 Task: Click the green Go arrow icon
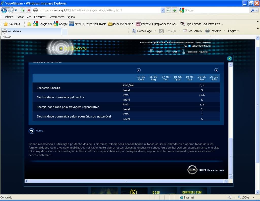coord(174,10)
